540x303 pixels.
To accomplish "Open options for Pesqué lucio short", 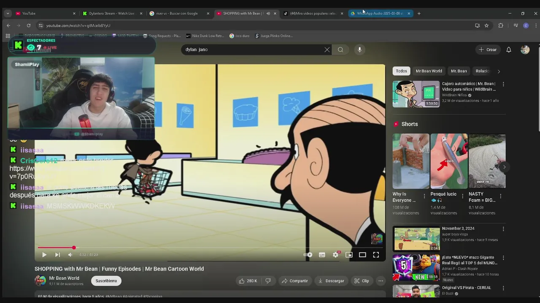I will pyautogui.click(x=462, y=196).
